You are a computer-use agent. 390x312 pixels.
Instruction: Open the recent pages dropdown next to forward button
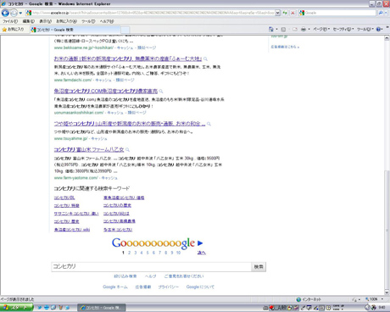[x=20, y=13]
